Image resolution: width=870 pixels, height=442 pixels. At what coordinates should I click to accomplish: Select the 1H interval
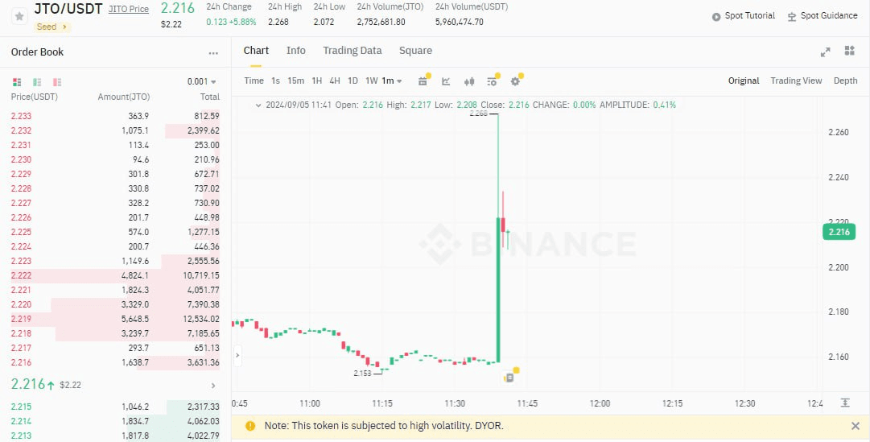click(317, 81)
